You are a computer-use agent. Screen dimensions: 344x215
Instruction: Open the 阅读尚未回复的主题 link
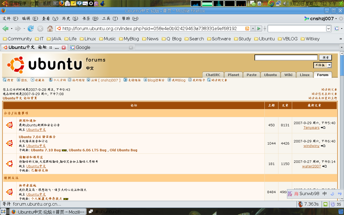tap(323, 98)
